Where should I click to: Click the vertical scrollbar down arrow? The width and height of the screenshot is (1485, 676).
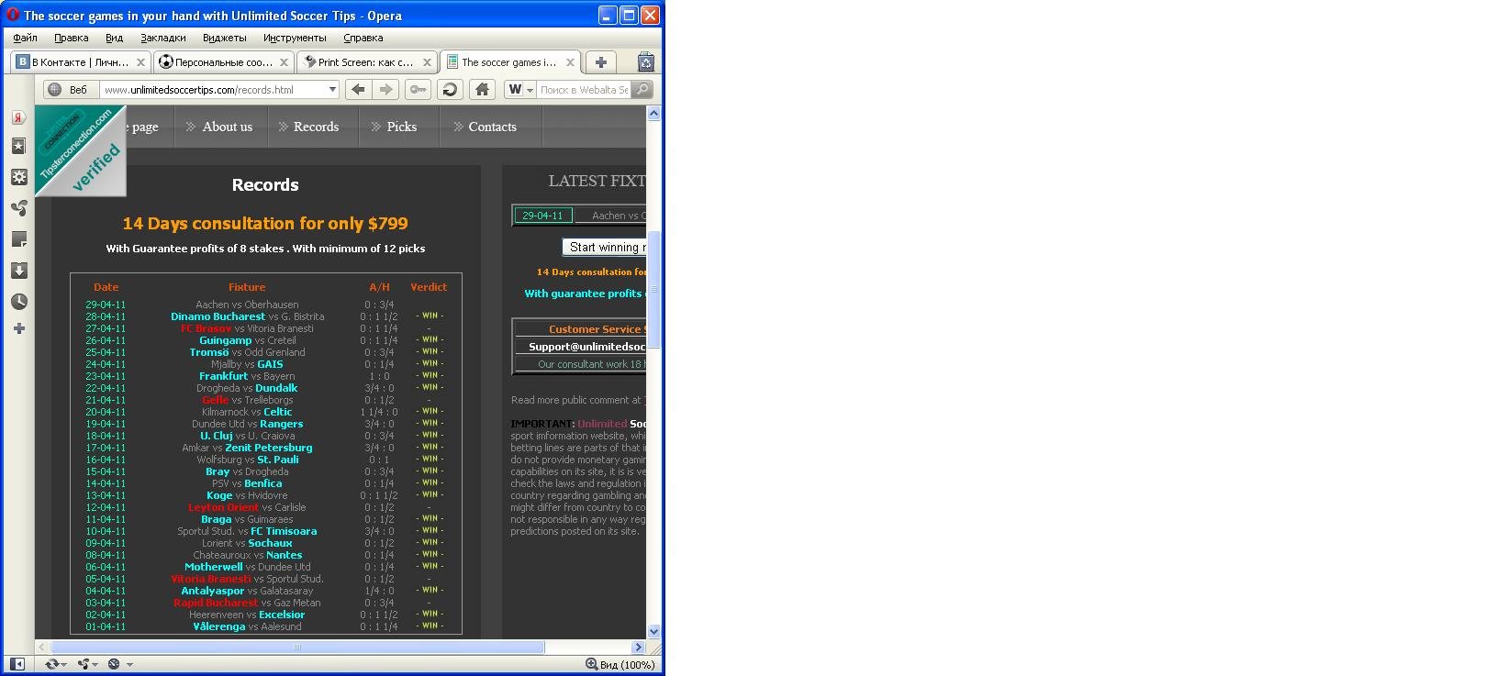pos(653,631)
